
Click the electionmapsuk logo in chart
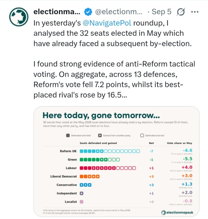click(177, 212)
